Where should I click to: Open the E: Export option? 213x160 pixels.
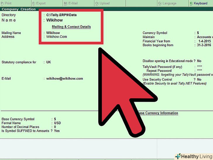click(x=47, y=3)
